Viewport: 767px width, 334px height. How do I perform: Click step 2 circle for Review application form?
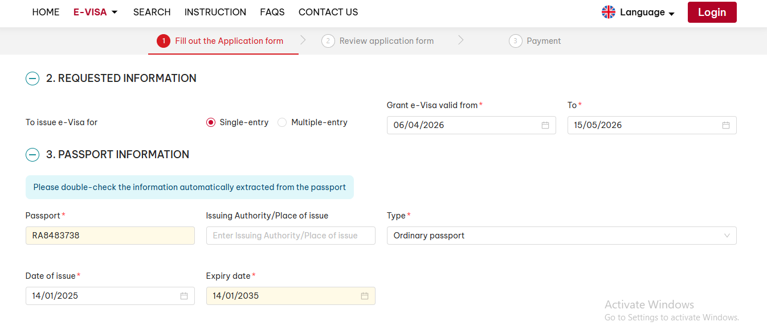click(328, 41)
